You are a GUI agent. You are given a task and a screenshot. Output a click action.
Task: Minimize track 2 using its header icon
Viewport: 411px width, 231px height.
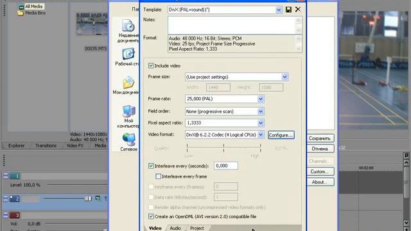point(6,199)
